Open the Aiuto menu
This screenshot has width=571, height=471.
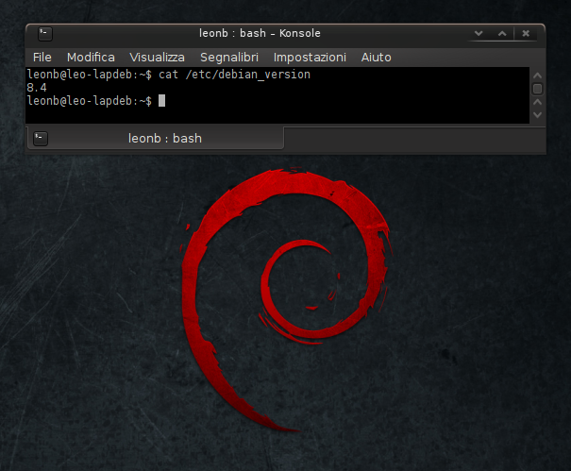point(378,58)
